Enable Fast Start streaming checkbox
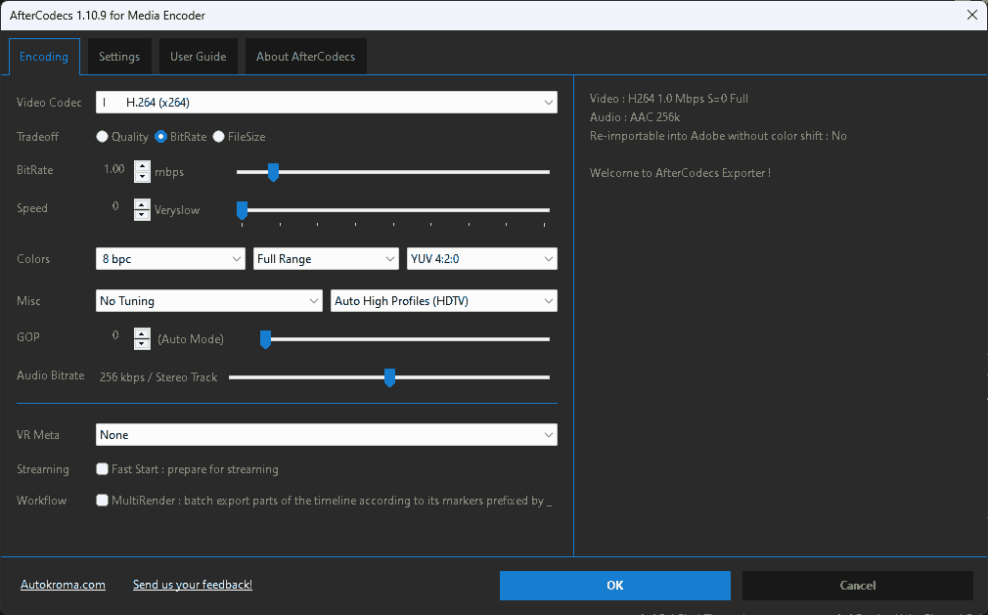This screenshot has width=988, height=615. coord(102,469)
